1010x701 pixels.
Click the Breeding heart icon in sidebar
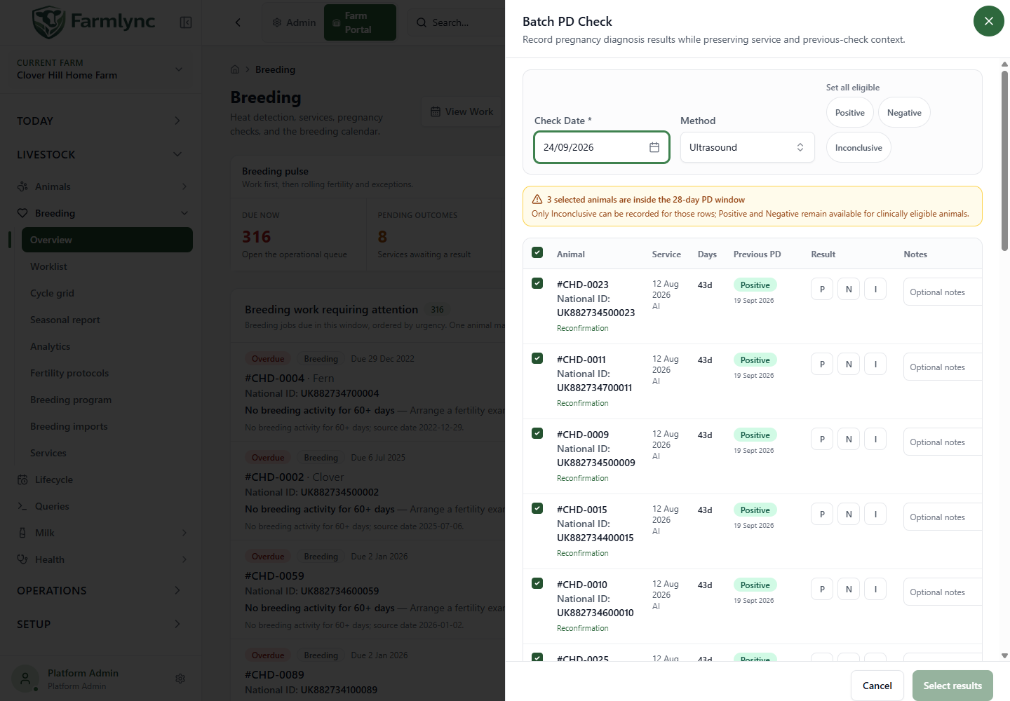click(22, 213)
